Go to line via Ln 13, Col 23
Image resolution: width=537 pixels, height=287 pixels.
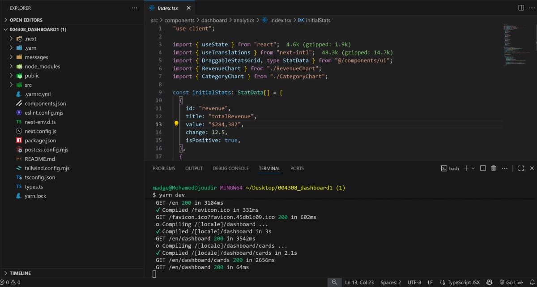click(x=360, y=283)
